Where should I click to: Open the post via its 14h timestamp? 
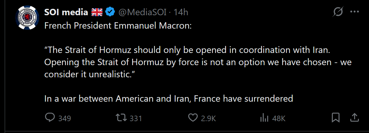pyautogui.click(x=181, y=12)
